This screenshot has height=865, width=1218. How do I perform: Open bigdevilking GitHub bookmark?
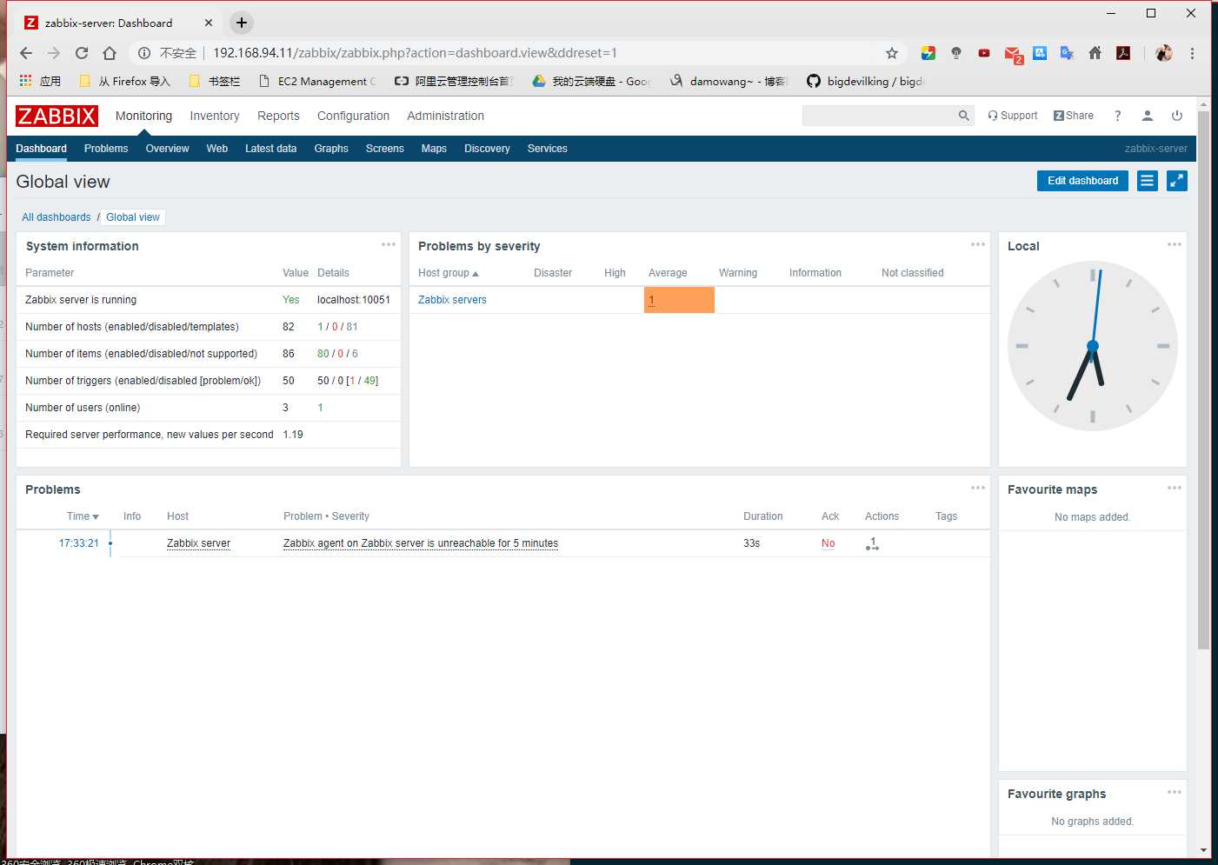click(x=865, y=81)
